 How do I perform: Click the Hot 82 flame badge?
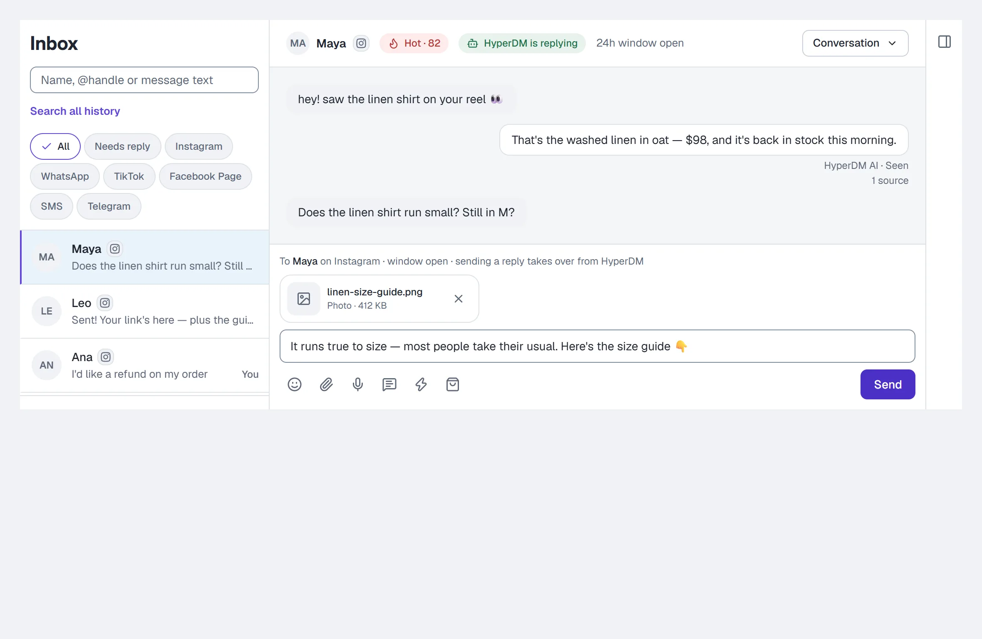point(414,43)
